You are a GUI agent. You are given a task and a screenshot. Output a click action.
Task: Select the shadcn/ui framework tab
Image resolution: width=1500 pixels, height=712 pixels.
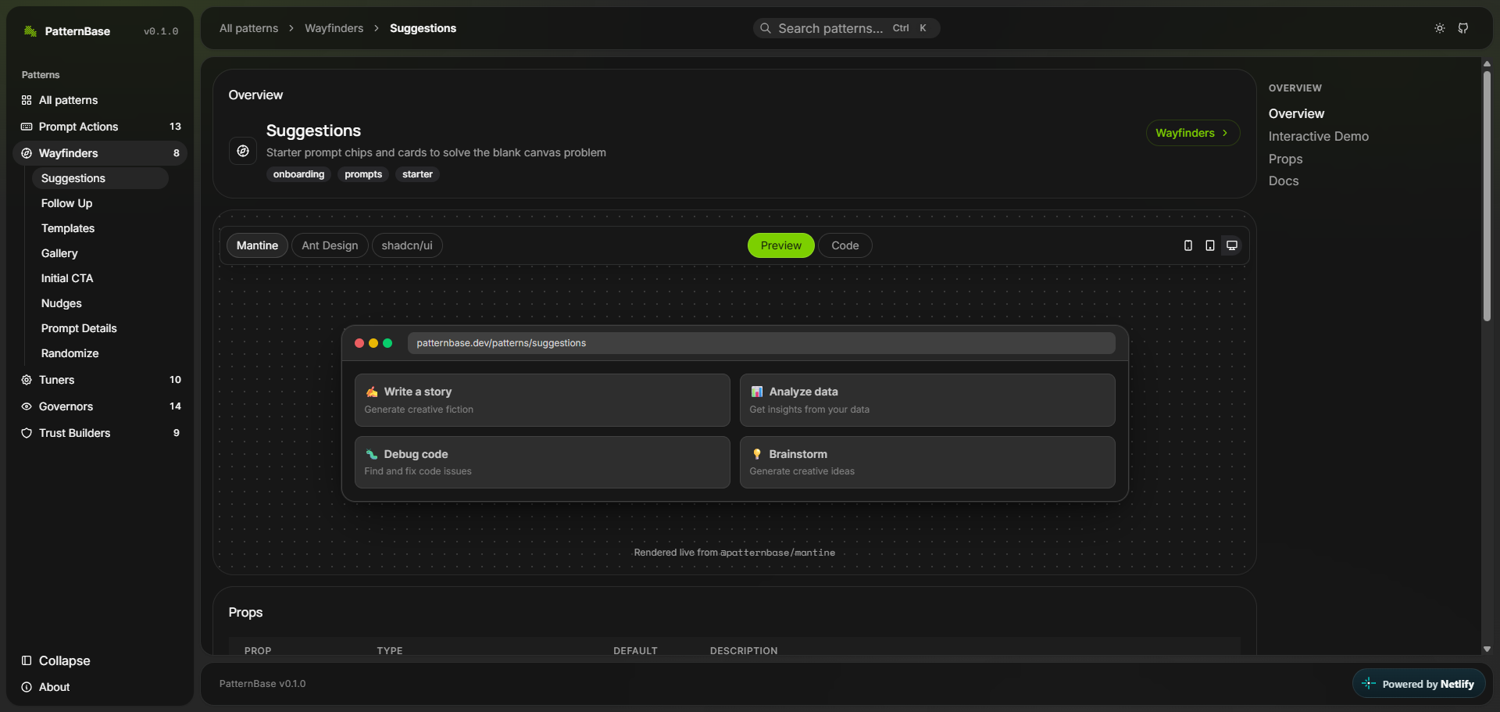pyautogui.click(x=407, y=245)
